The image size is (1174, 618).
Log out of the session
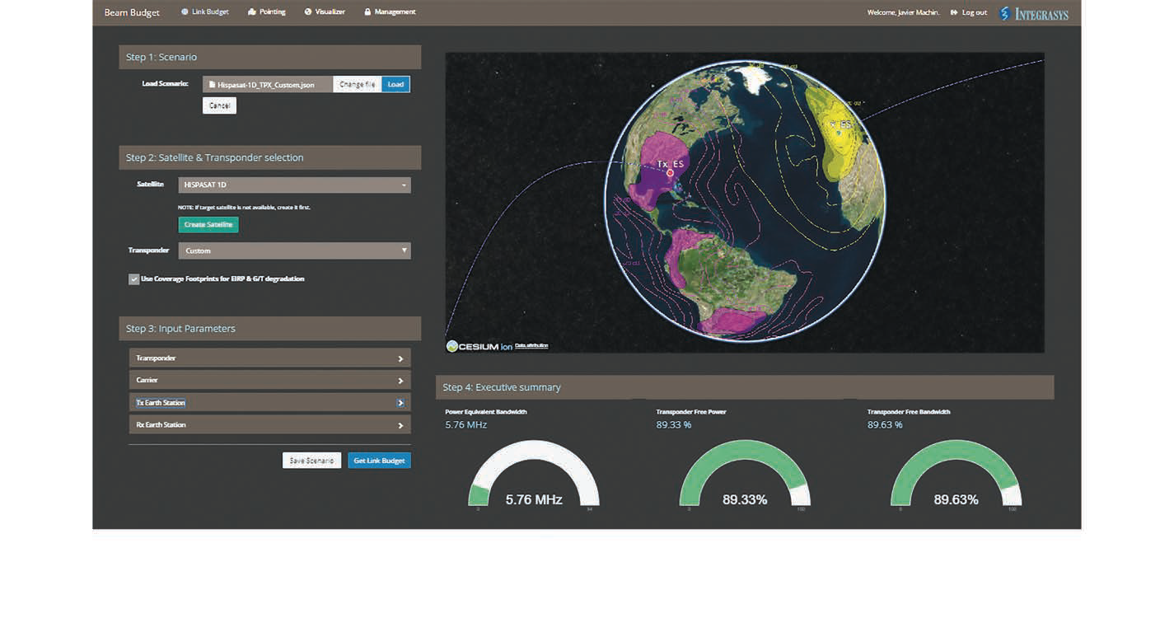tap(969, 12)
